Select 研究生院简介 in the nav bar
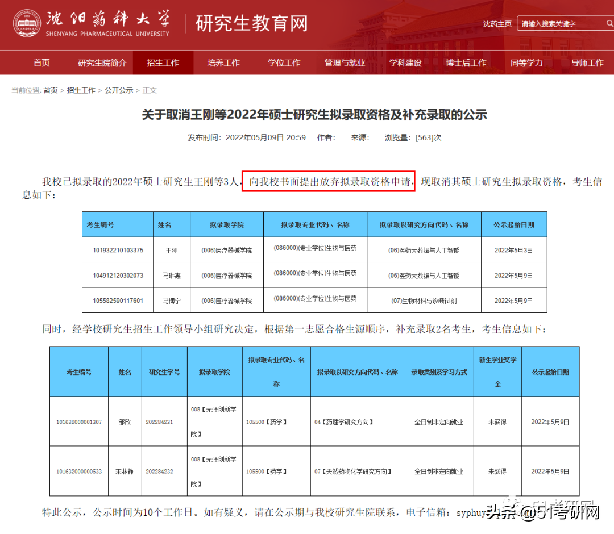Viewport: 614px width, 534px height. (x=102, y=62)
